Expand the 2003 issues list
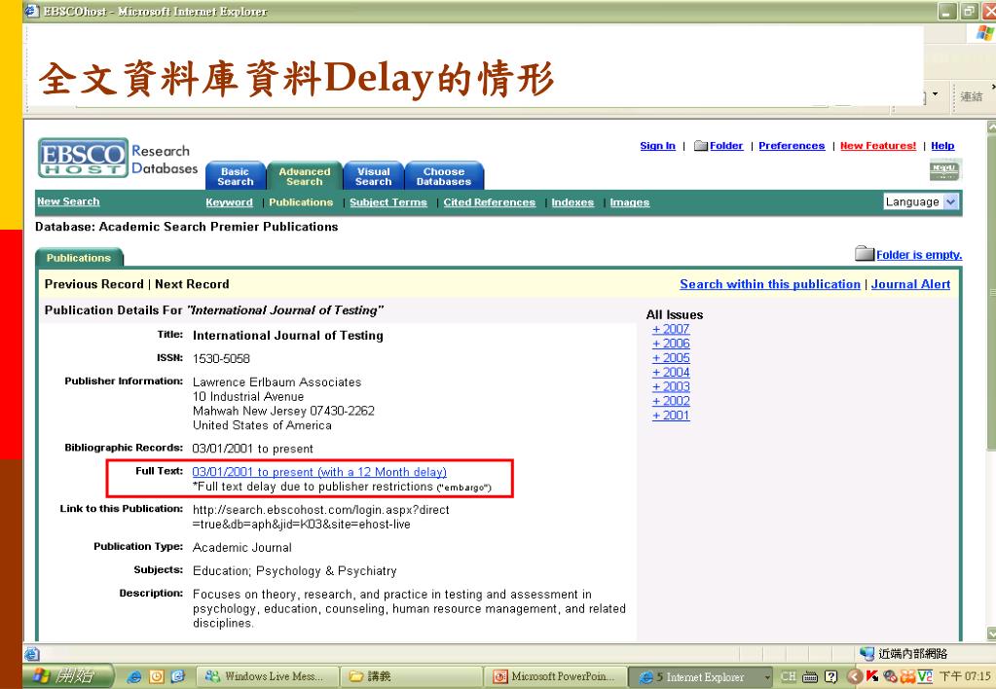 click(x=671, y=386)
